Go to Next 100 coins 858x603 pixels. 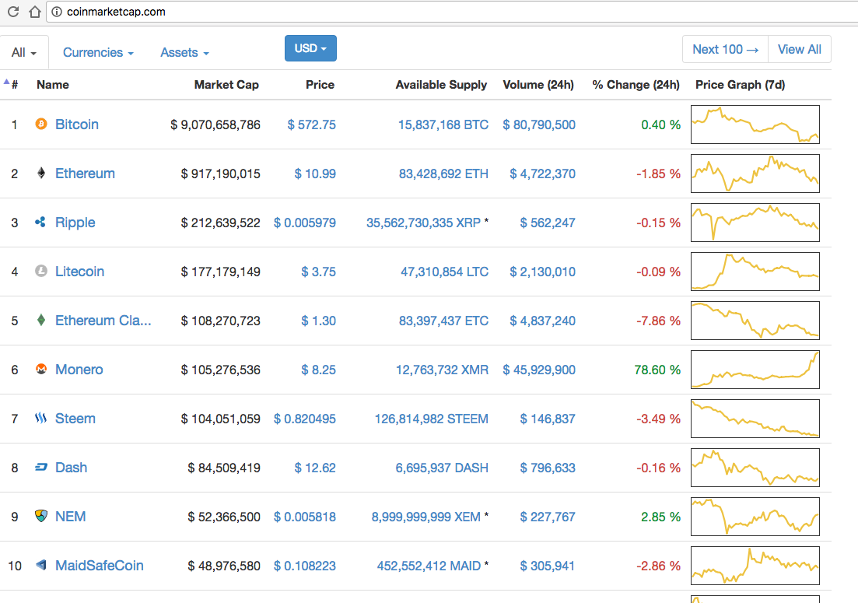point(726,49)
